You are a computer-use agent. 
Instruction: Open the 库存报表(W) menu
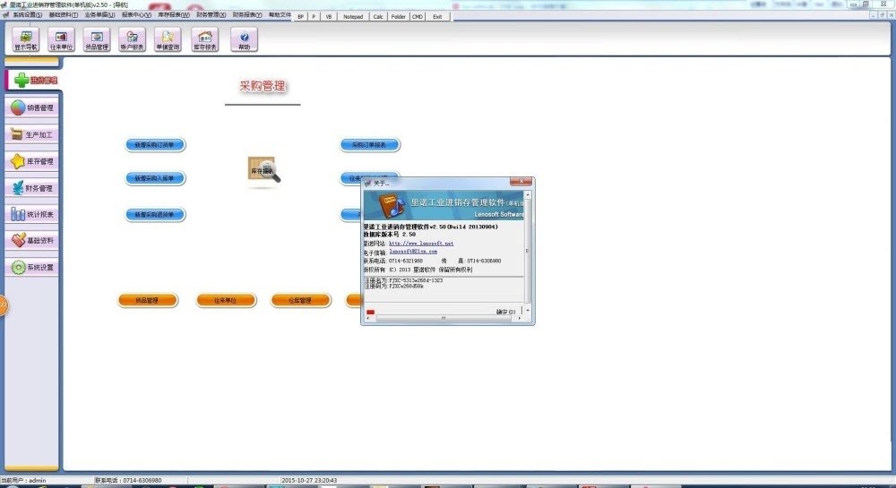(x=173, y=15)
